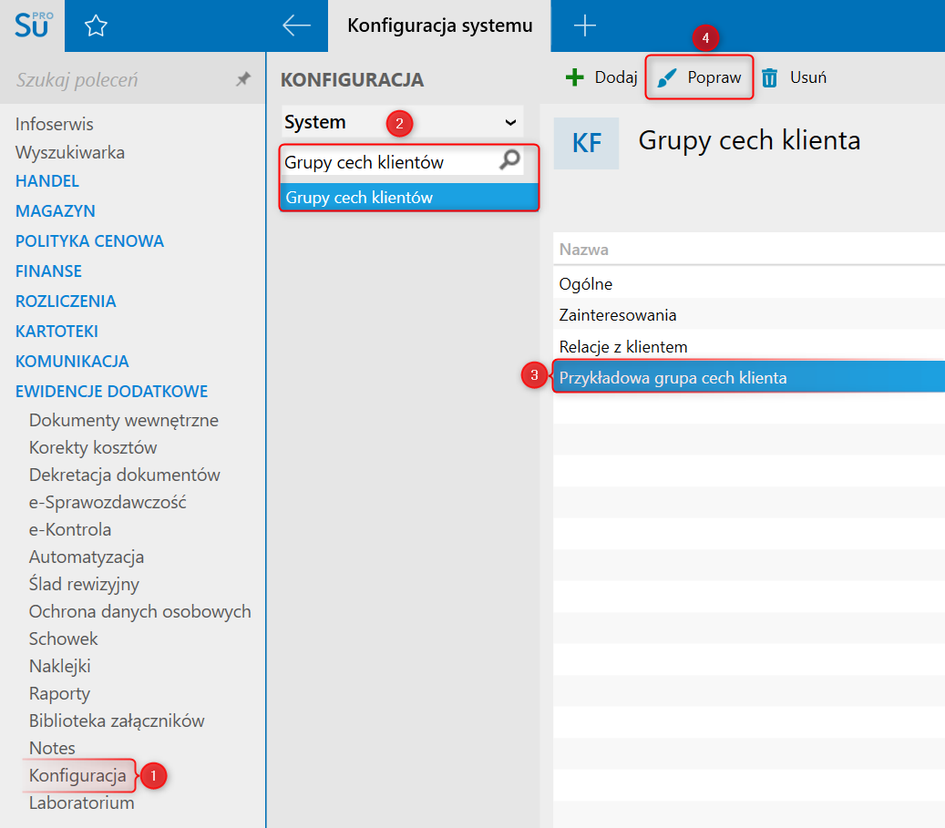The image size is (945, 828).
Task: Open Naklejki
Action: coord(59,666)
